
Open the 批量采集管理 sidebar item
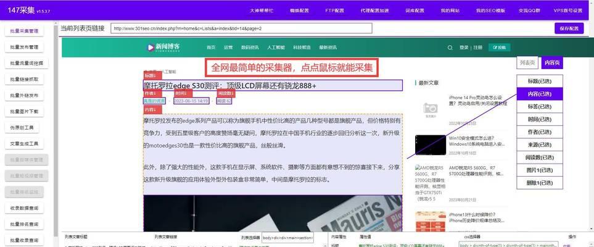point(24,31)
